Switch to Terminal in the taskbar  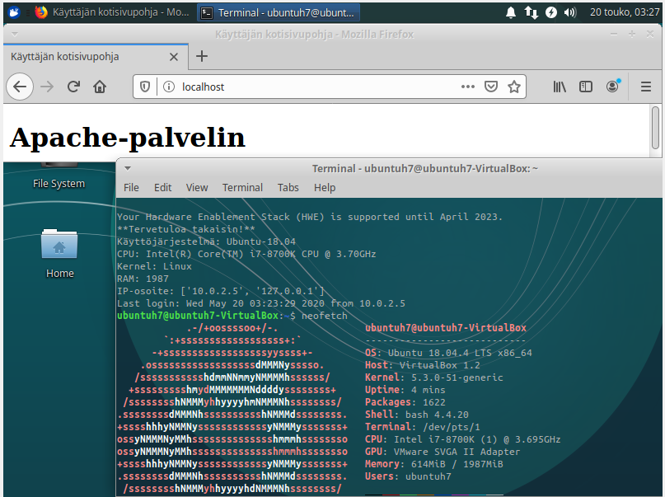279,12
